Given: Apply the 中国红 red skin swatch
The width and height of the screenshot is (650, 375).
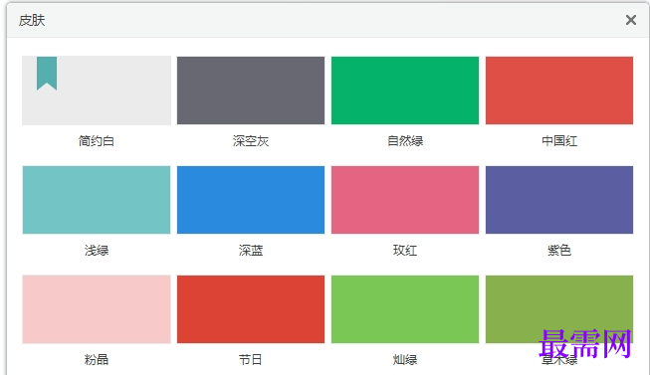Looking at the screenshot, I should click(559, 91).
